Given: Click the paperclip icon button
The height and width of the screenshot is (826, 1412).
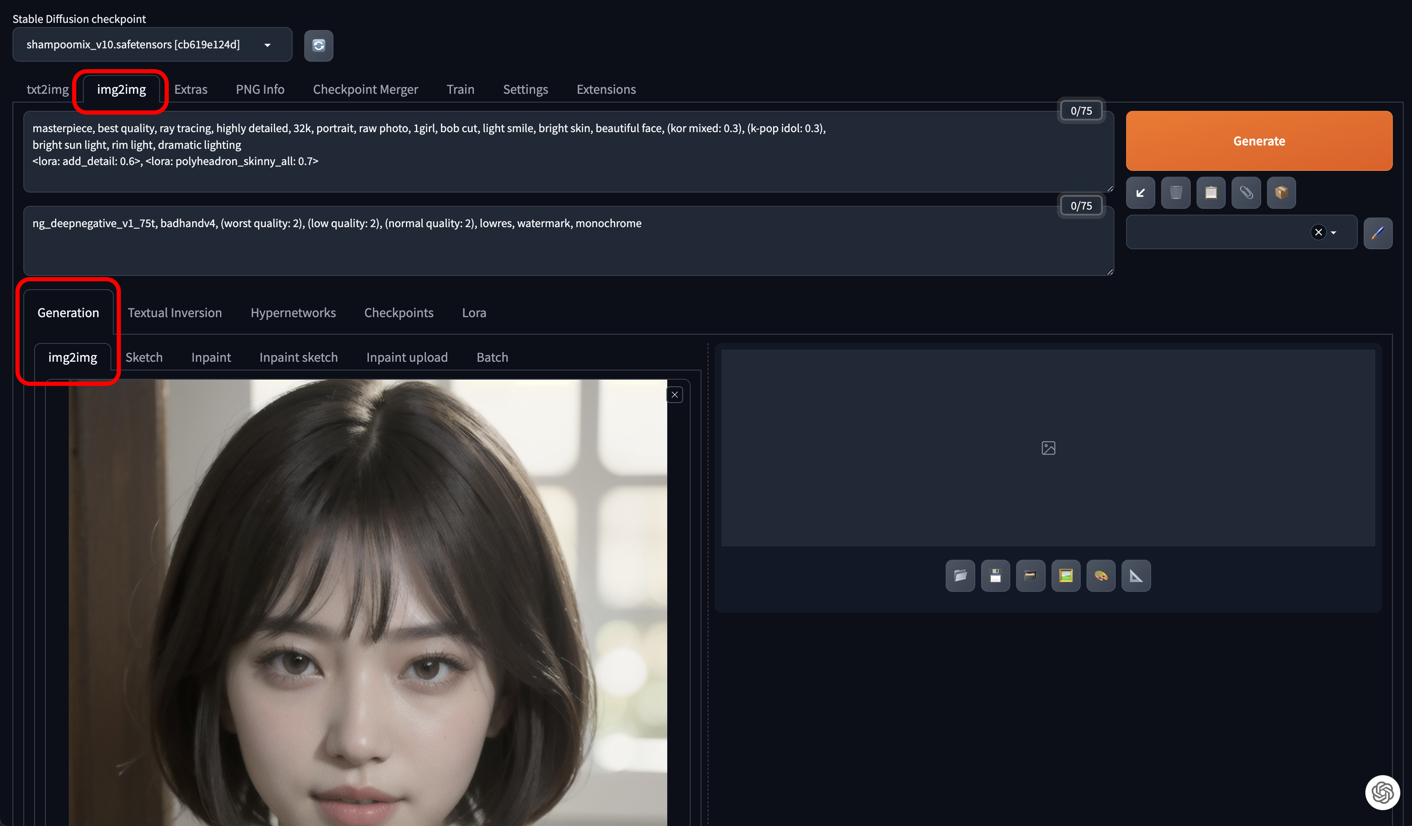Looking at the screenshot, I should click(x=1246, y=193).
